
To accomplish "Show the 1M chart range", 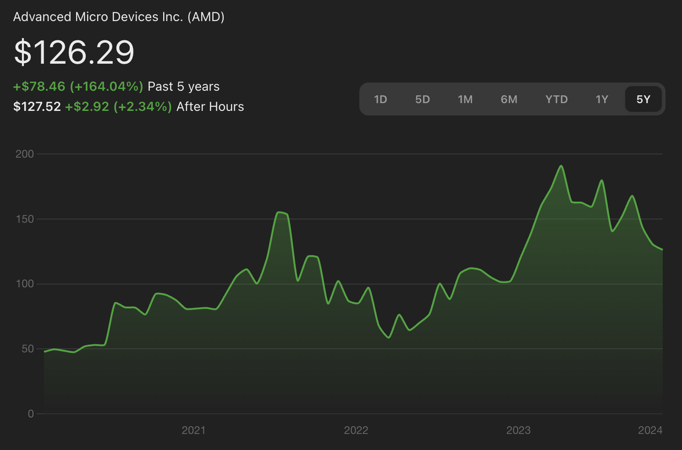I will click(465, 99).
